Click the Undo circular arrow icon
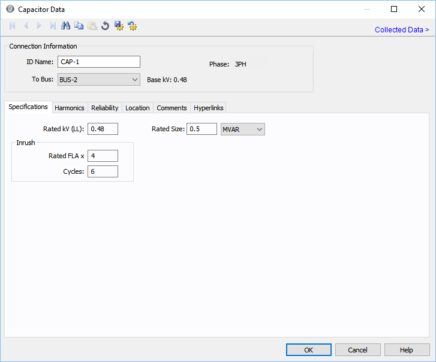This screenshot has height=362, width=436. [106, 26]
